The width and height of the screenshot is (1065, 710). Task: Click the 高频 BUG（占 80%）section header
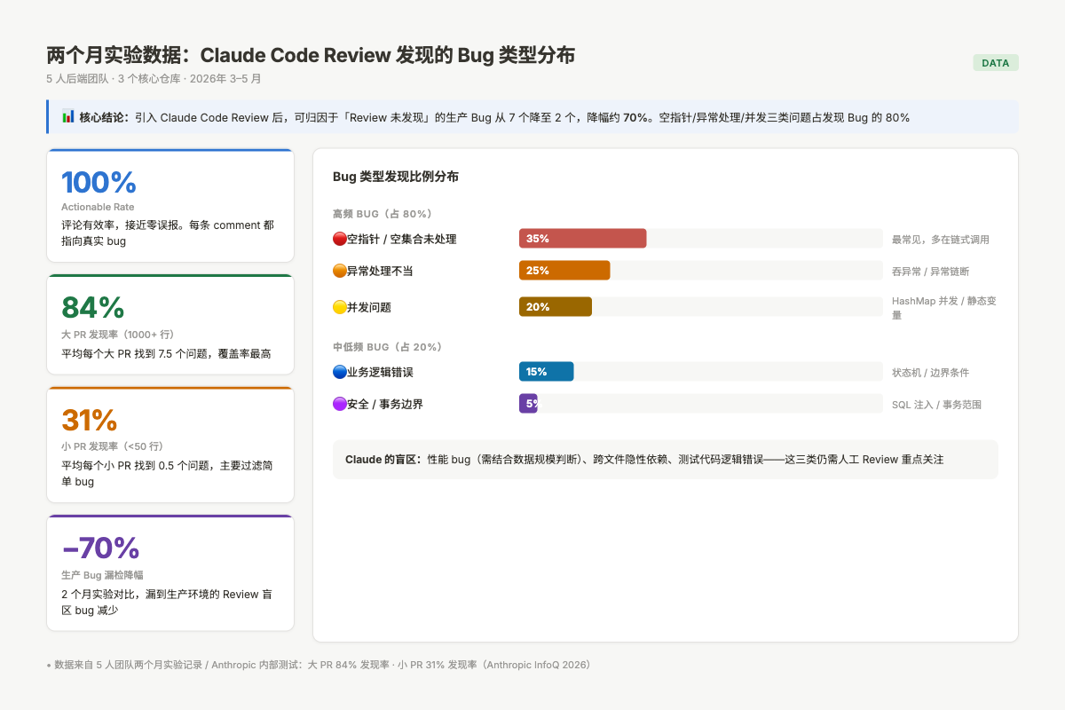pyautogui.click(x=382, y=214)
